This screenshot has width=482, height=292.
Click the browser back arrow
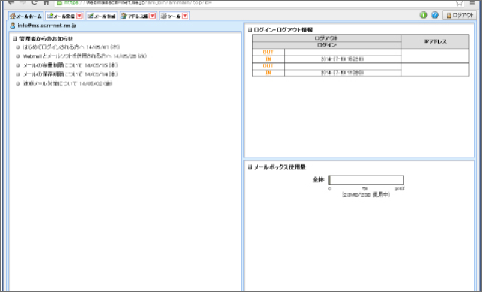point(11,2)
